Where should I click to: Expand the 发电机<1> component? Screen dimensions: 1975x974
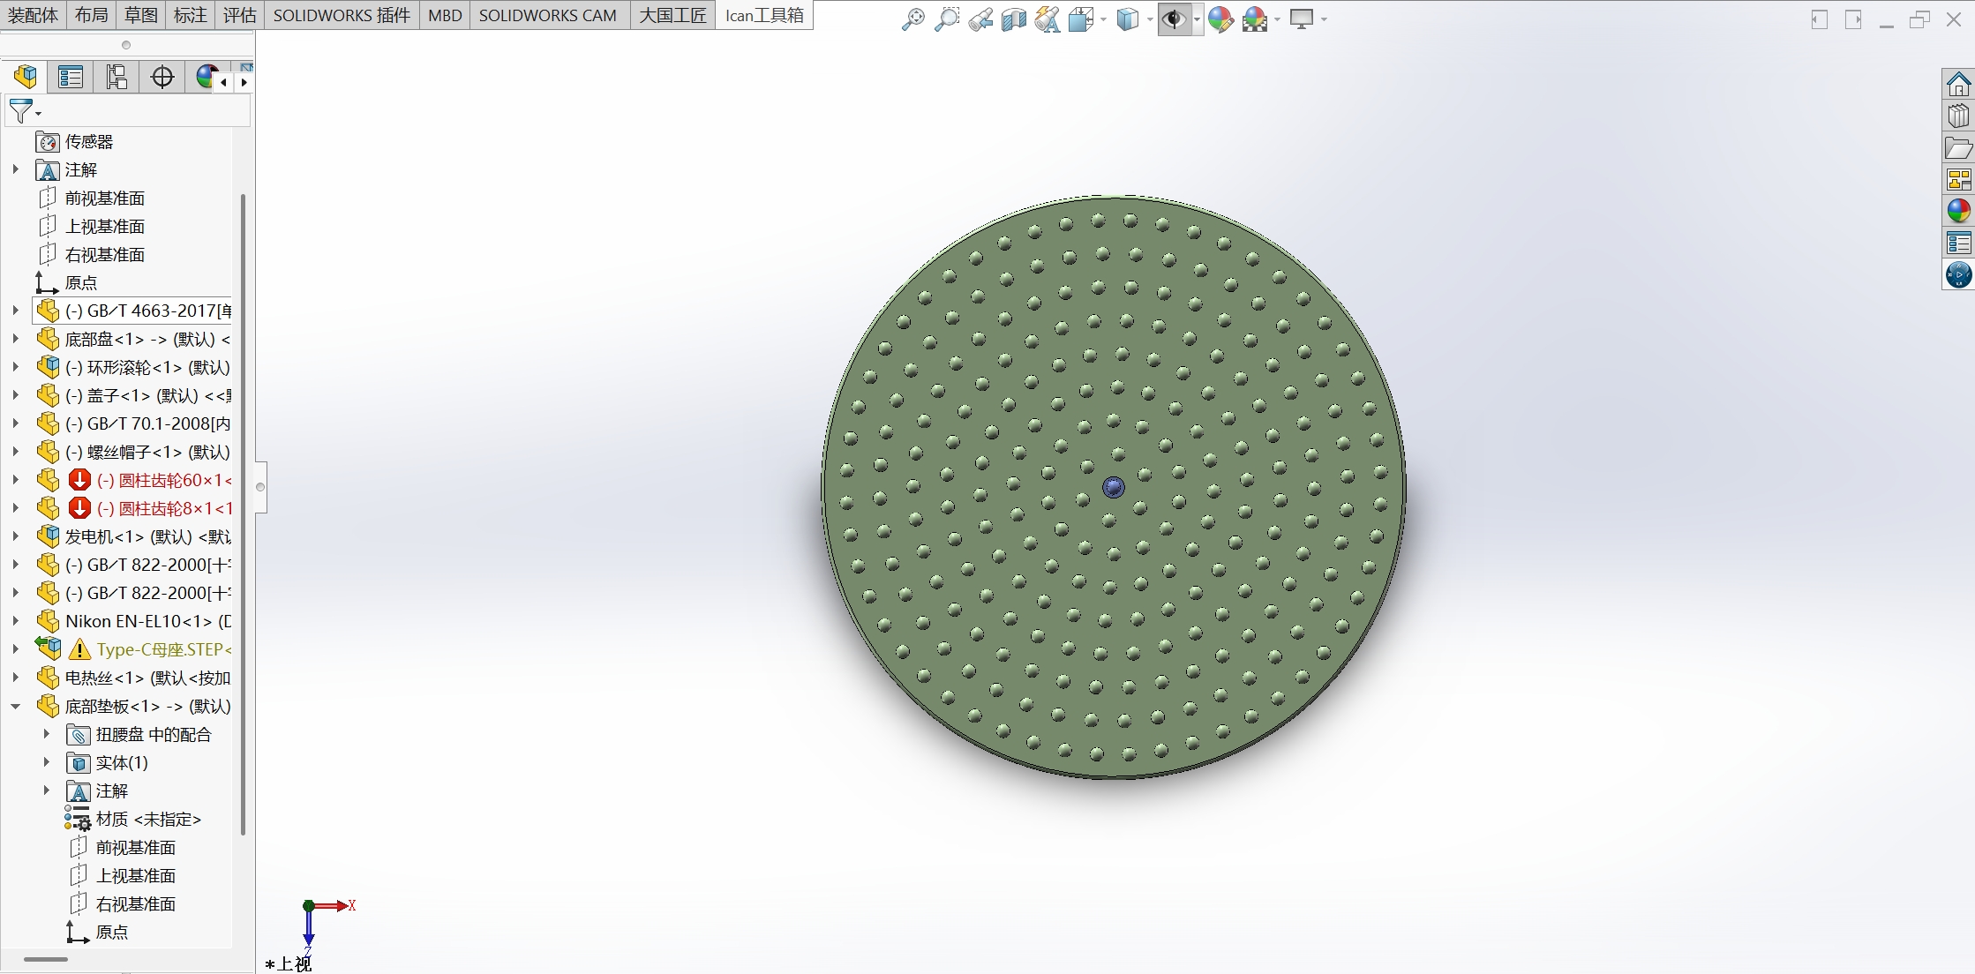(x=15, y=536)
